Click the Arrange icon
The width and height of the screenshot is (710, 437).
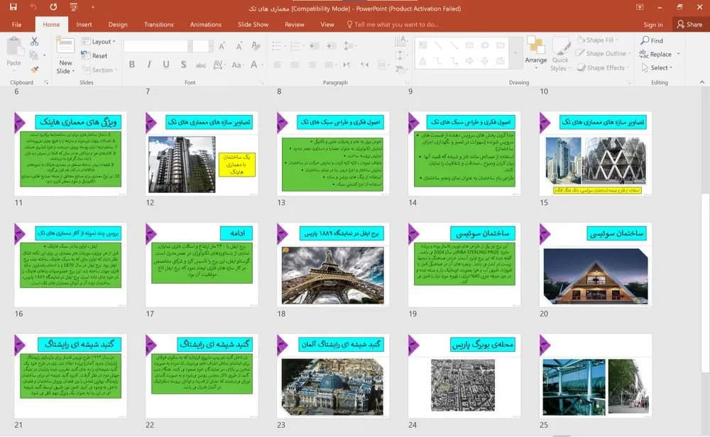[x=535, y=47]
